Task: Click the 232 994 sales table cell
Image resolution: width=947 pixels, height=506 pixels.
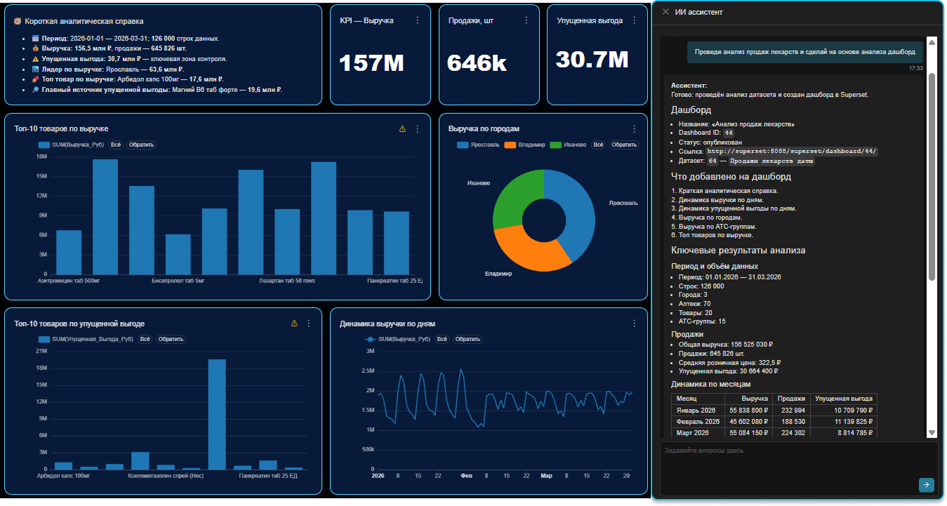Action: tap(791, 410)
